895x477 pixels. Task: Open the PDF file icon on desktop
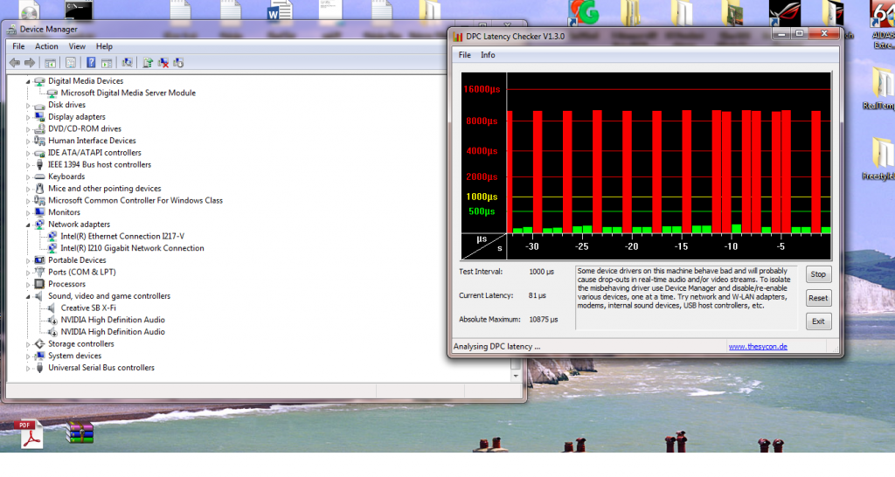[x=30, y=434]
